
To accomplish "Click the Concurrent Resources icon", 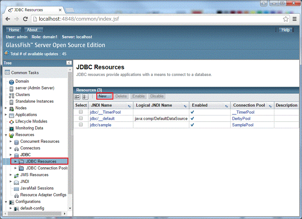I will click(17, 142).
